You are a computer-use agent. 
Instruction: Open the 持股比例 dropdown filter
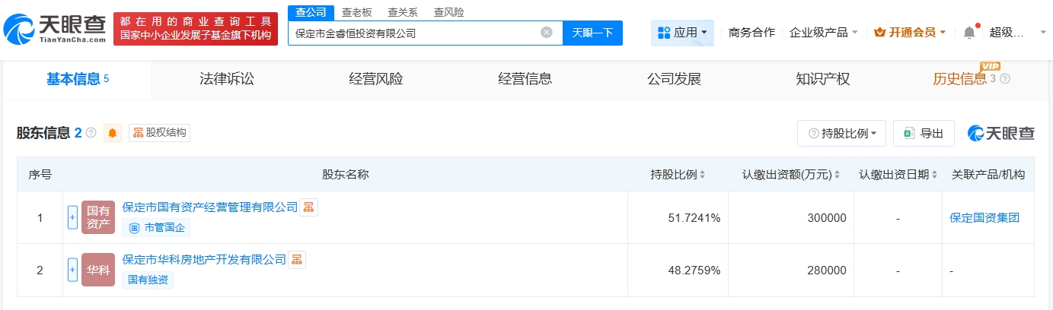point(841,133)
